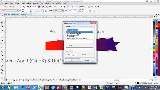Image resolution: width=160 pixels, height=90 pixels.
Task: Go to the Page 3 tab
Action: pos(42,80)
